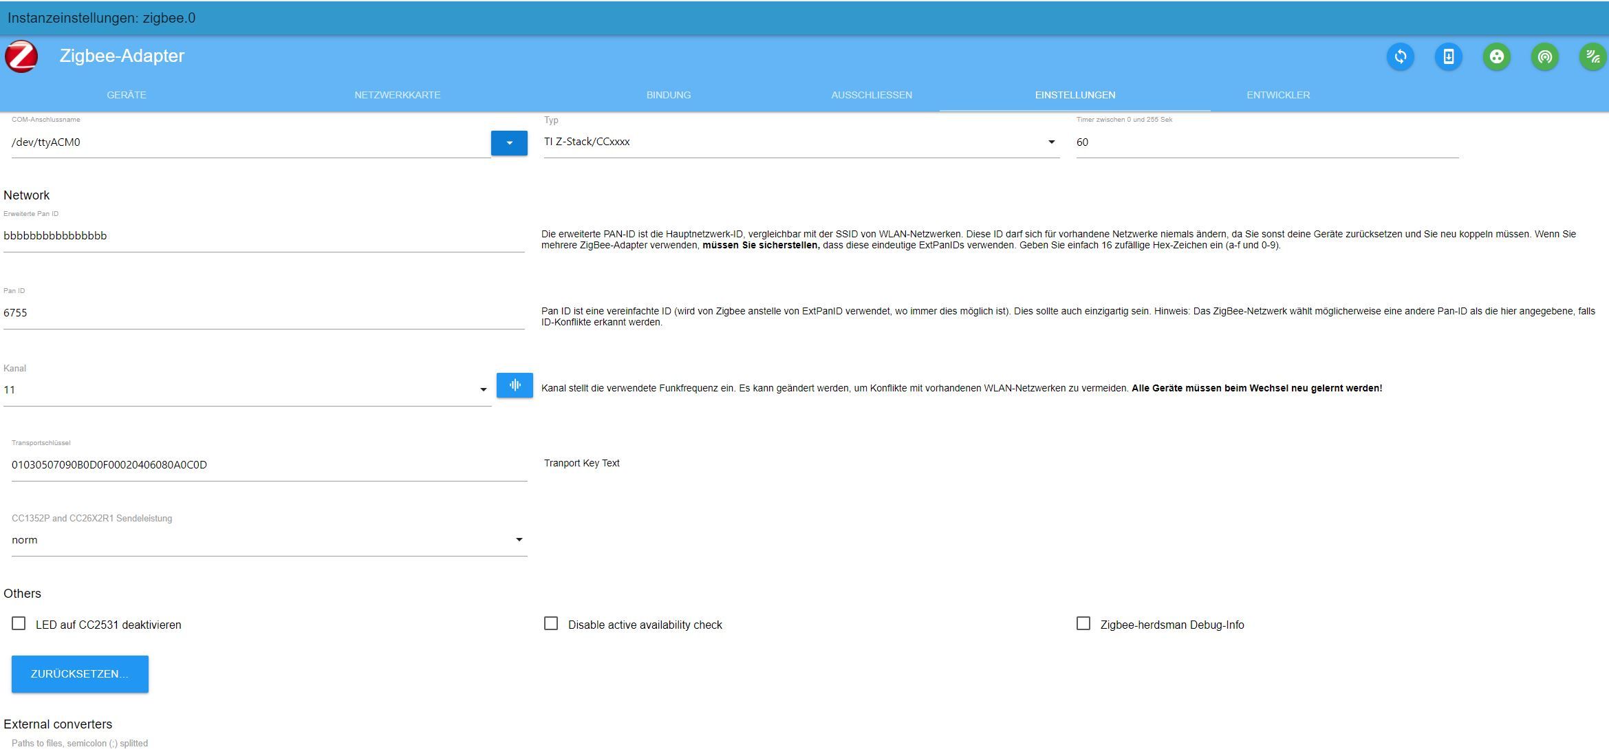Click the red Zigbee logo

21,56
